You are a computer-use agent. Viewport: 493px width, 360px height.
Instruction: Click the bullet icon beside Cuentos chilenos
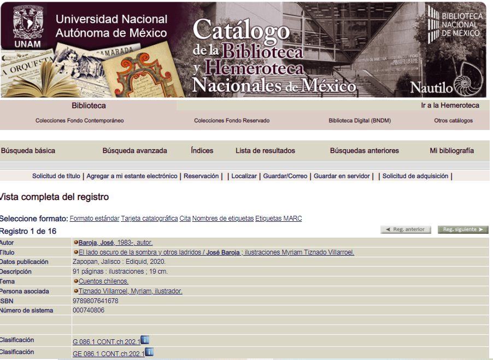click(75, 281)
